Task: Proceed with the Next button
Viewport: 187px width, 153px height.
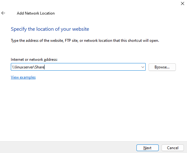Action: pos(148,148)
